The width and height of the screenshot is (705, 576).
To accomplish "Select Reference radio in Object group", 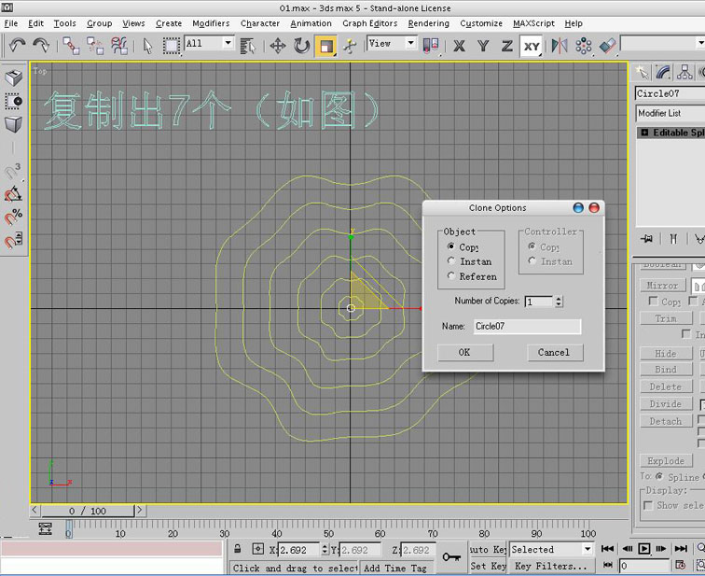I will 451,275.
